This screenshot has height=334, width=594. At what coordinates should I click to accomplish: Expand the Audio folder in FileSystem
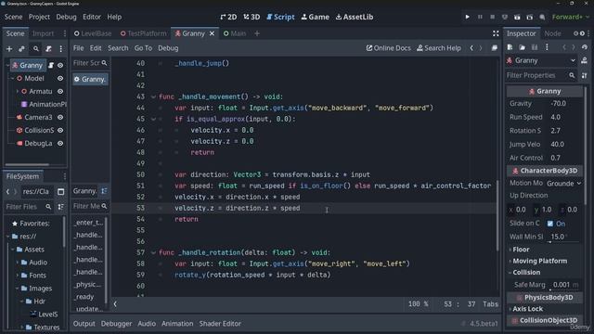[x=18, y=263]
